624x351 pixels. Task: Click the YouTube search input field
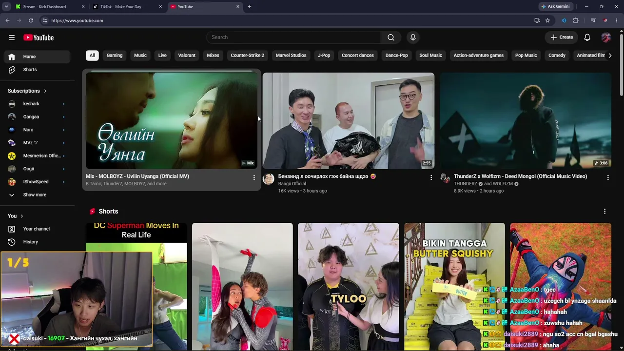[x=293, y=38]
